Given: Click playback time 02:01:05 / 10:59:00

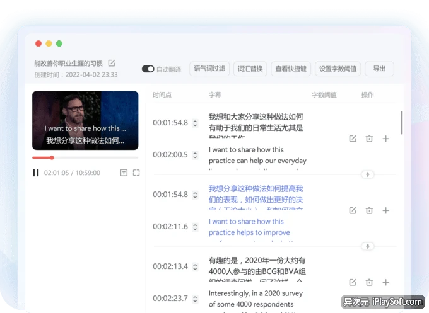Looking at the screenshot, I should coord(72,173).
